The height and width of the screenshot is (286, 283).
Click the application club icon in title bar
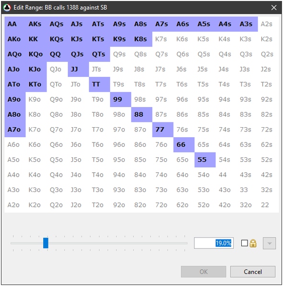coord(7,8)
